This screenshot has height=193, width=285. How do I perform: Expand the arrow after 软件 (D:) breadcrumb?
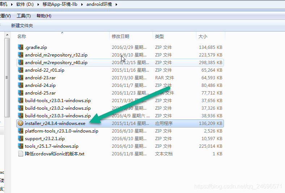[x=38, y=4]
